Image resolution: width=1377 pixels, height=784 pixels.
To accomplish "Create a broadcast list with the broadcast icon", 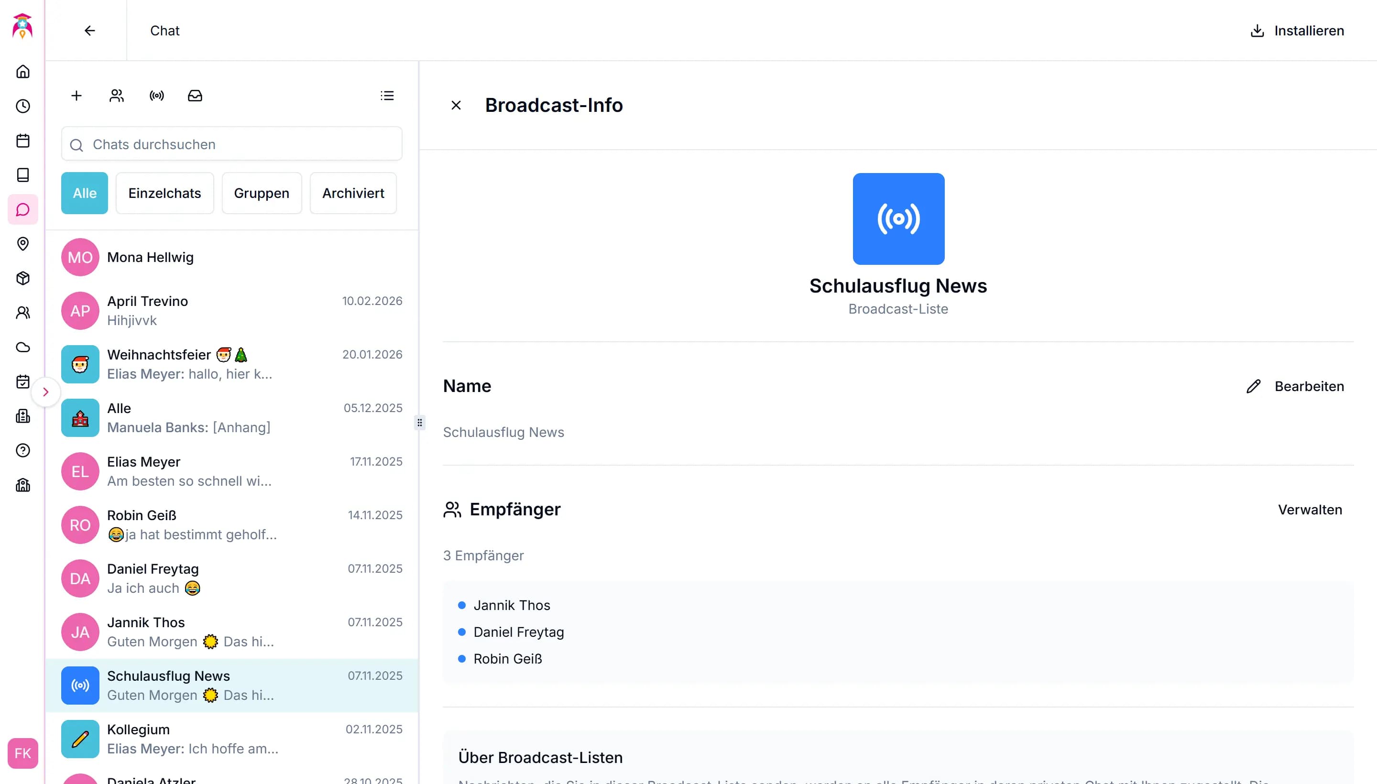I will (157, 96).
